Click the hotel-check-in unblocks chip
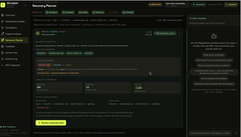Screen dimensions: 241x137 [74, 53]
